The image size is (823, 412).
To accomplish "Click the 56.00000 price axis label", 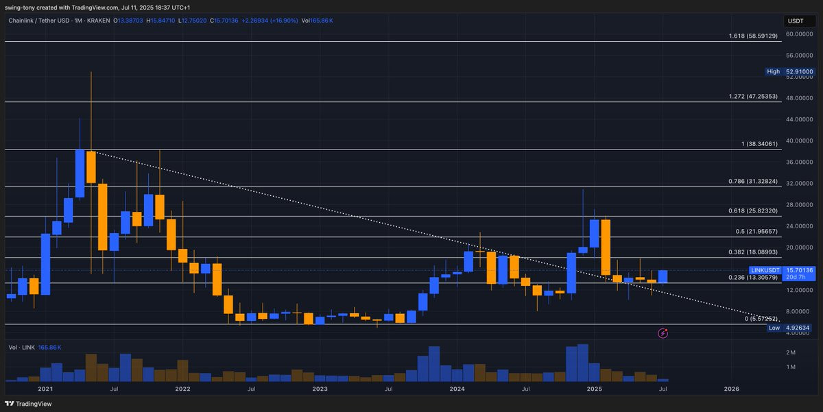I will [799, 56].
